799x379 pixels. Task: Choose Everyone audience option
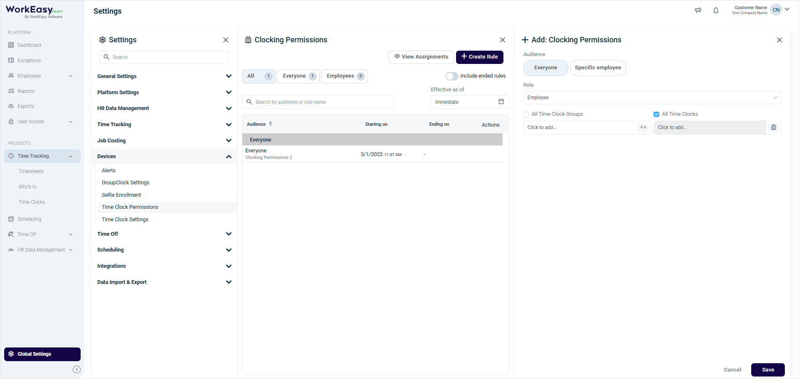click(x=545, y=68)
